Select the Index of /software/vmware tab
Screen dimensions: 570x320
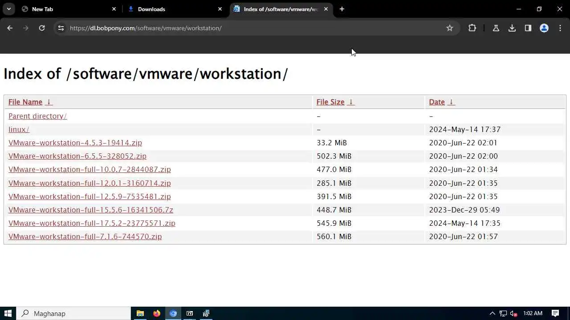281,9
